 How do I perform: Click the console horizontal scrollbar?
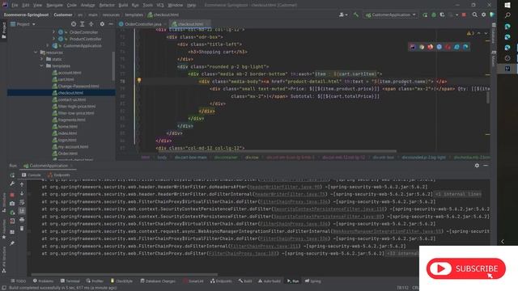124,275
